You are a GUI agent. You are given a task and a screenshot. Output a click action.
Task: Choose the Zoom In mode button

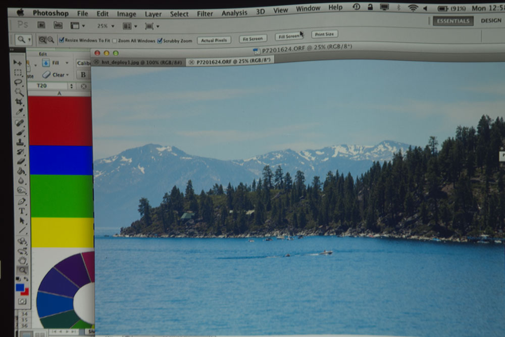click(x=42, y=40)
